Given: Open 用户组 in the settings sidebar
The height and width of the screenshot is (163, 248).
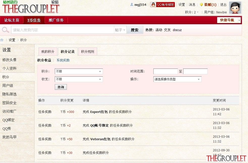Looking at the screenshot, I should point(8,85).
